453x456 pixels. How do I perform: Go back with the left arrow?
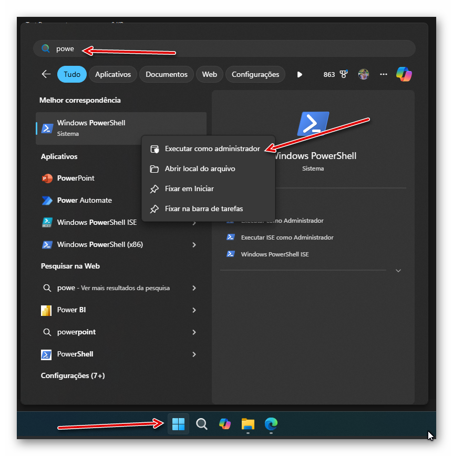click(x=46, y=74)
